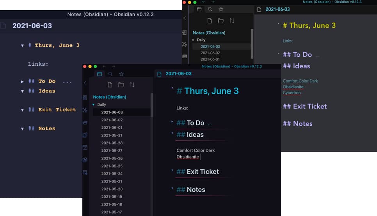The image size is (377, 216).
Task: Click 2021-06-03 note title in front window header
Action: [x=178, y=73]
